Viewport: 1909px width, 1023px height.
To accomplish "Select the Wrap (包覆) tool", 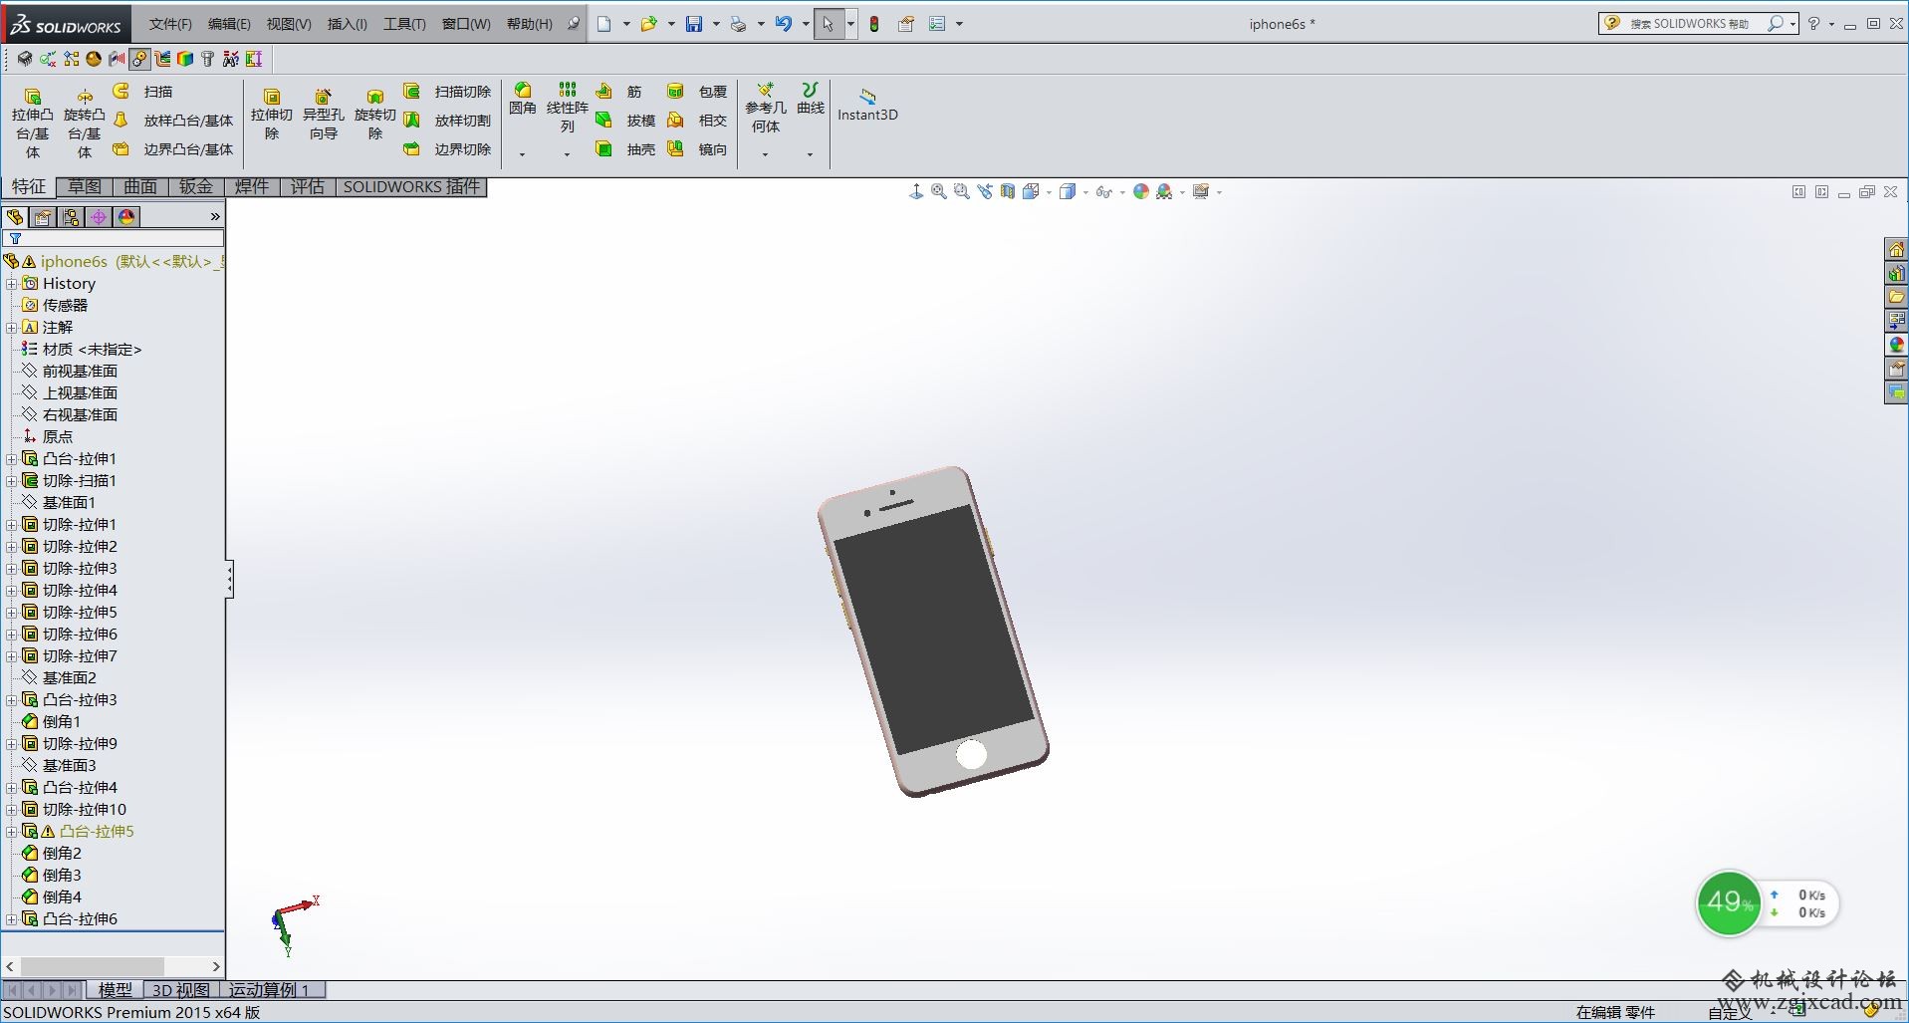I will point(697,92).
